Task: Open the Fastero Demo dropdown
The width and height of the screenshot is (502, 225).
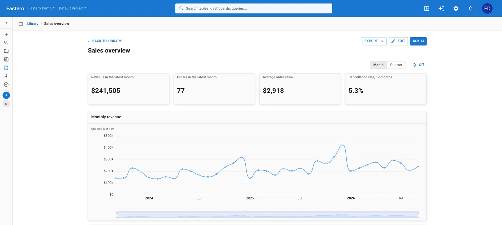Action: click(x=41, y=8)
